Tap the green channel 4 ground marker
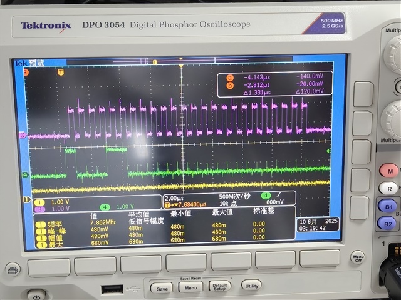401x300 pixels. pyautogui.click(x=25, y=175)
